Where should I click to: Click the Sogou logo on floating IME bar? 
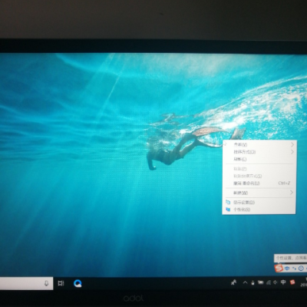pos(279,268)
